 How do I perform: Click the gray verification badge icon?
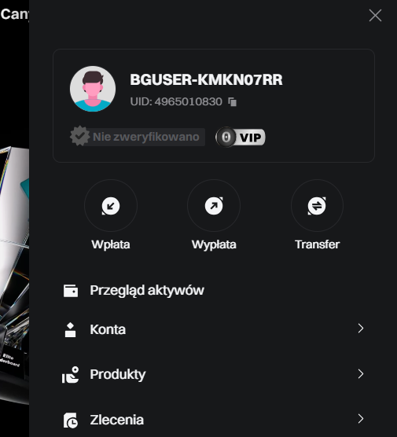pyautogui.click(x=80, y=136)
